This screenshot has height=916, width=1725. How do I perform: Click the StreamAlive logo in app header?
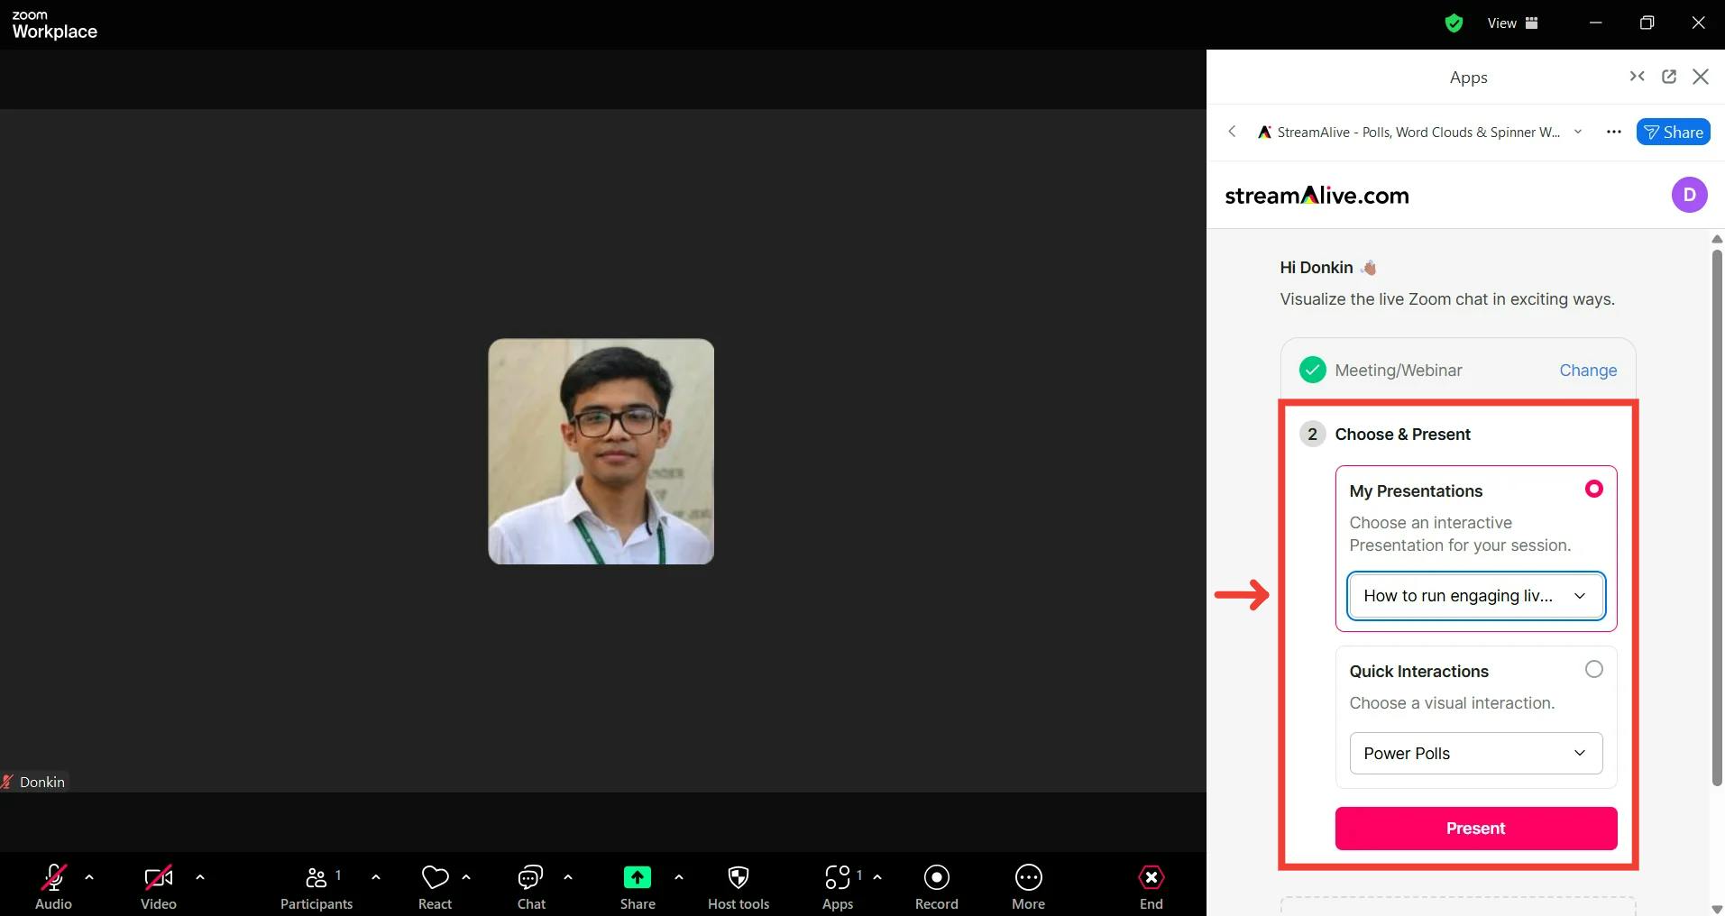pos(1265,132)
